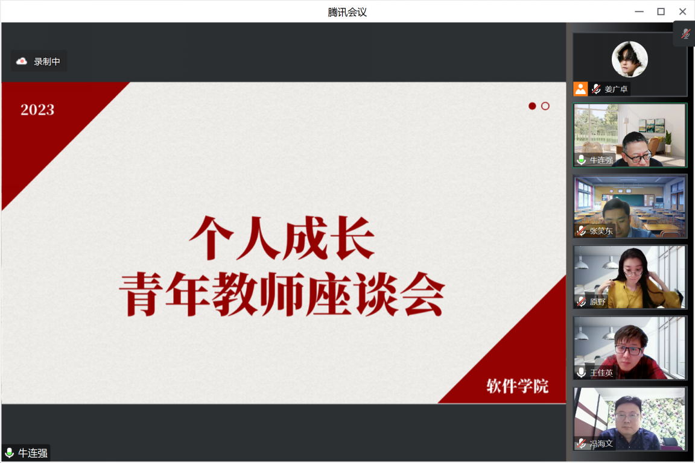Toggle the muted microphone icon at top right
695x463 pixels.
pyautogui.click(x=685, y=34)
